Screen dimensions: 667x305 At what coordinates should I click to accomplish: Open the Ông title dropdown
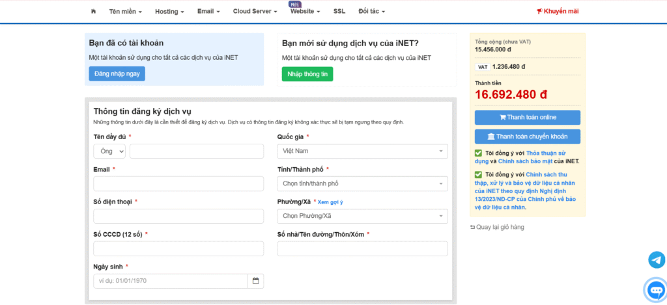click(109, 151)
